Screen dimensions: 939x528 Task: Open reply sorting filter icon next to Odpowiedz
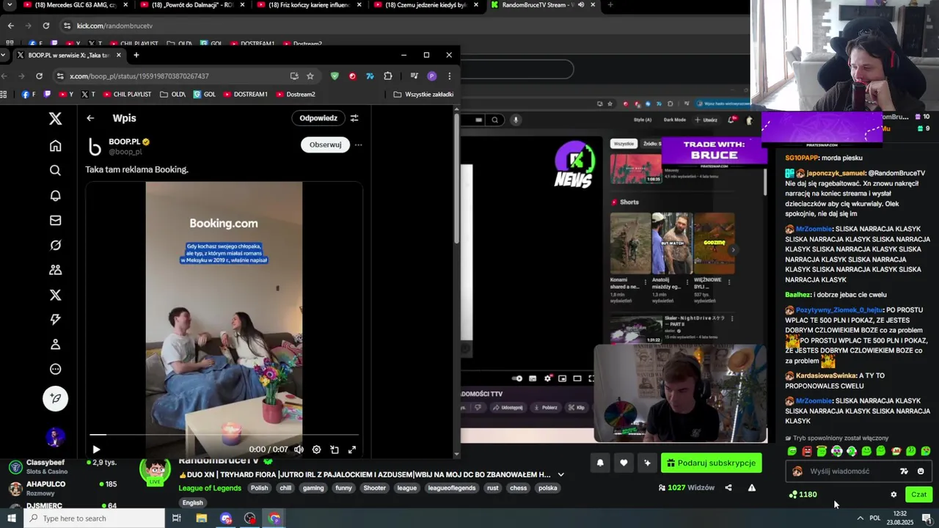pyautogui.click(x=354, y=118)
